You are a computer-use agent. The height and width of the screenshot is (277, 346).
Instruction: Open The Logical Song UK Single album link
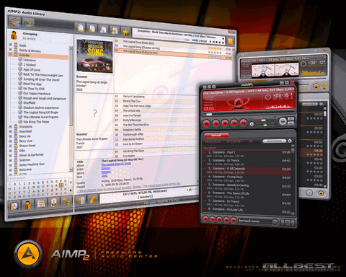[x=116, y=164]
